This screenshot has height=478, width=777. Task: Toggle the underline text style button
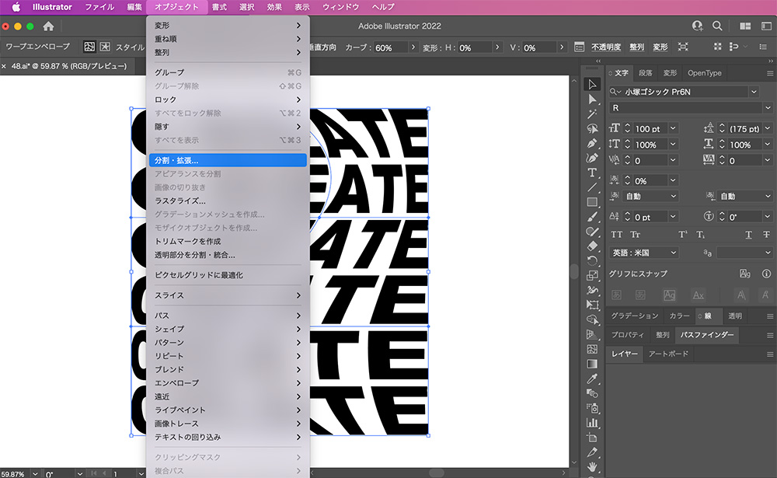[748, 235]
